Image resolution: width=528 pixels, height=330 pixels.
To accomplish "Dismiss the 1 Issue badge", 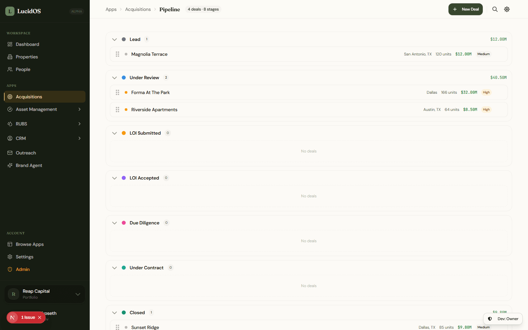I will pos(40,317).
